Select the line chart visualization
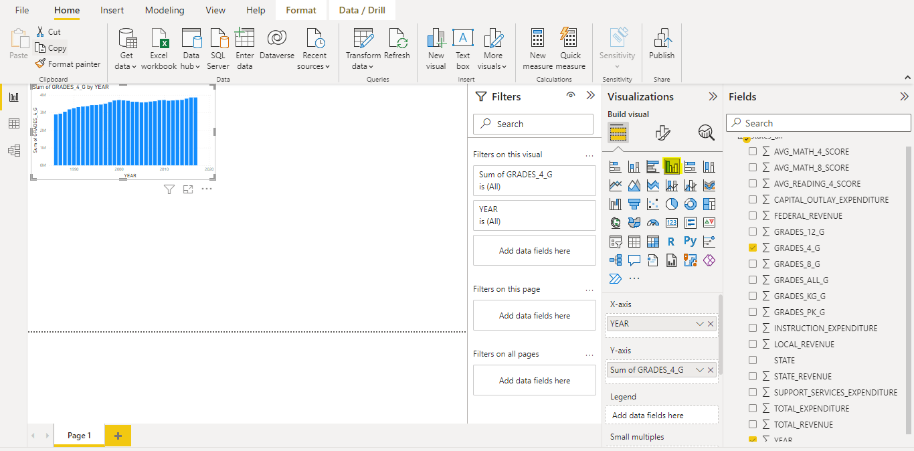The height and width of the screenshot is (451, 914). [x=616, y=185]
